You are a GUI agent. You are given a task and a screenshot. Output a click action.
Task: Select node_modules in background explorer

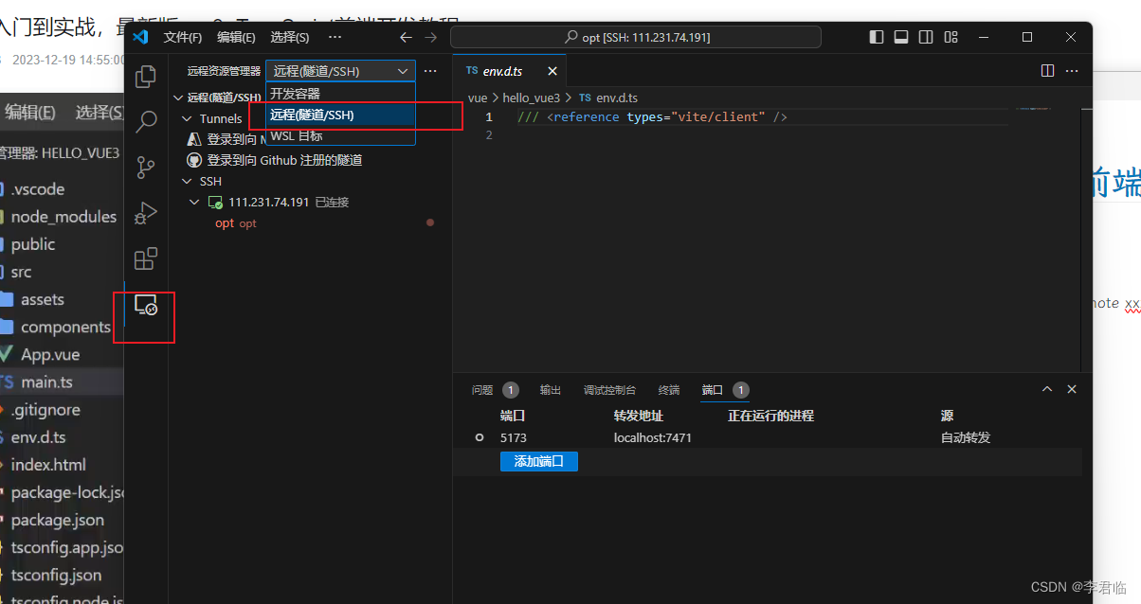62,217
